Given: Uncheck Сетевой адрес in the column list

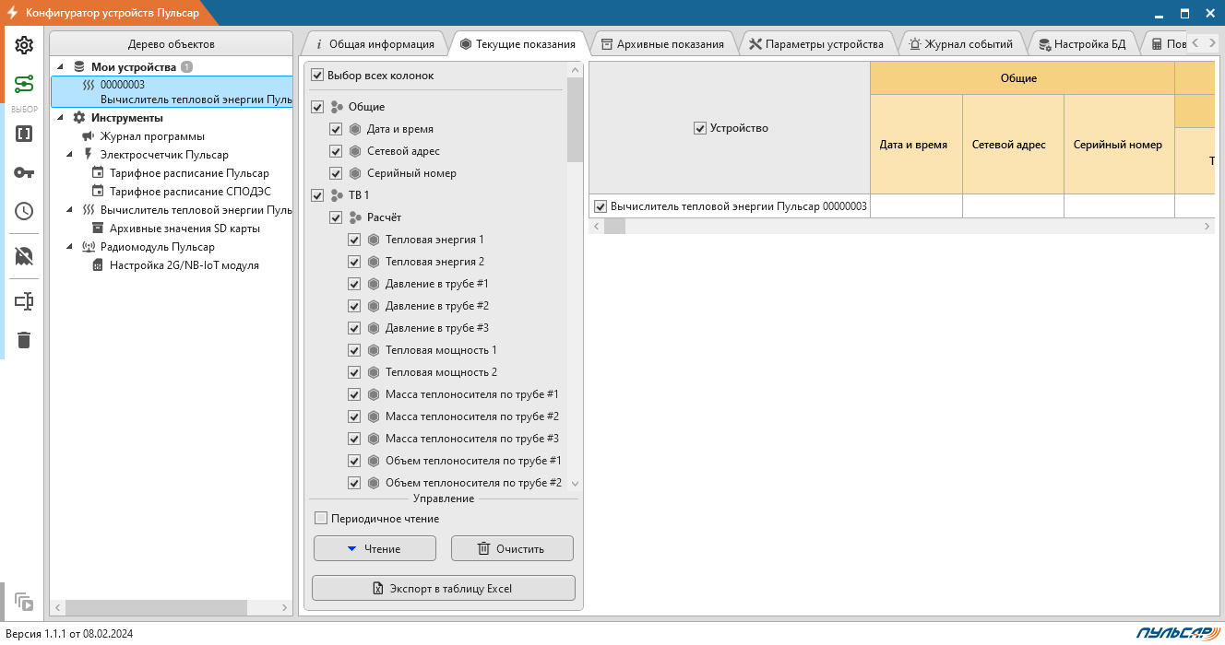Looking at the screenshot, I should [x=336, y=151].
